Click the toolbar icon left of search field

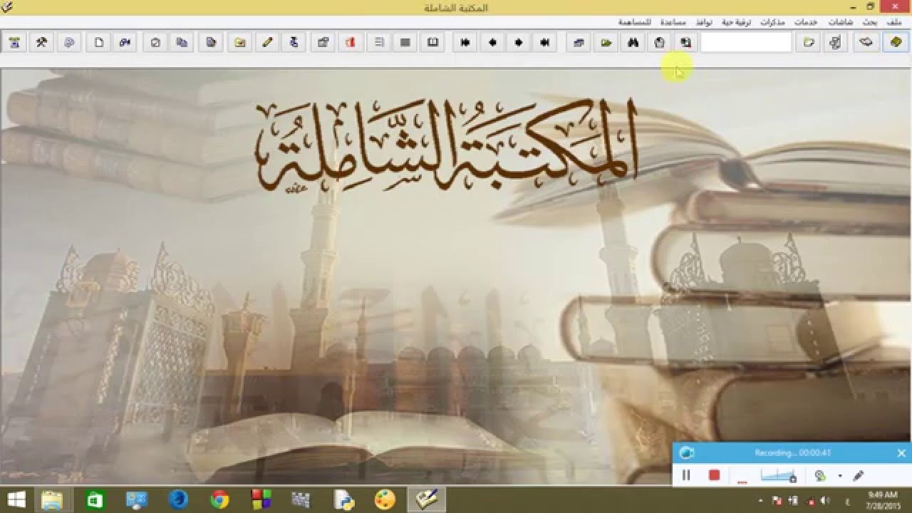685,43
